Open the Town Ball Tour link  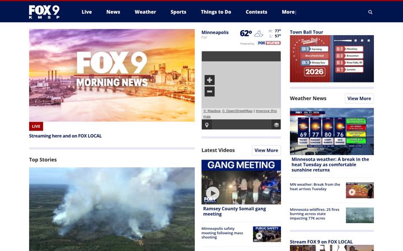click(306, 32)
